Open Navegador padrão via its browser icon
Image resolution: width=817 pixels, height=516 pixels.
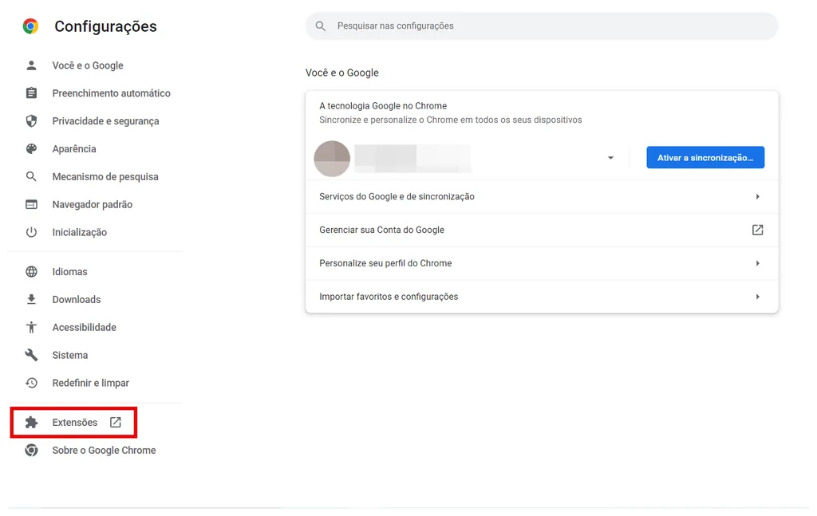[x=30, y=204]
